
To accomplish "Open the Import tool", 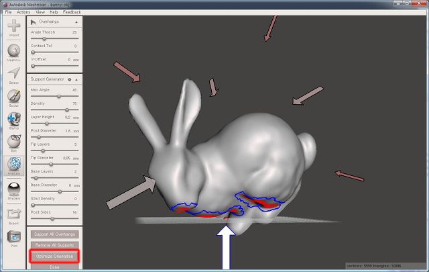I will coord(14,28).
